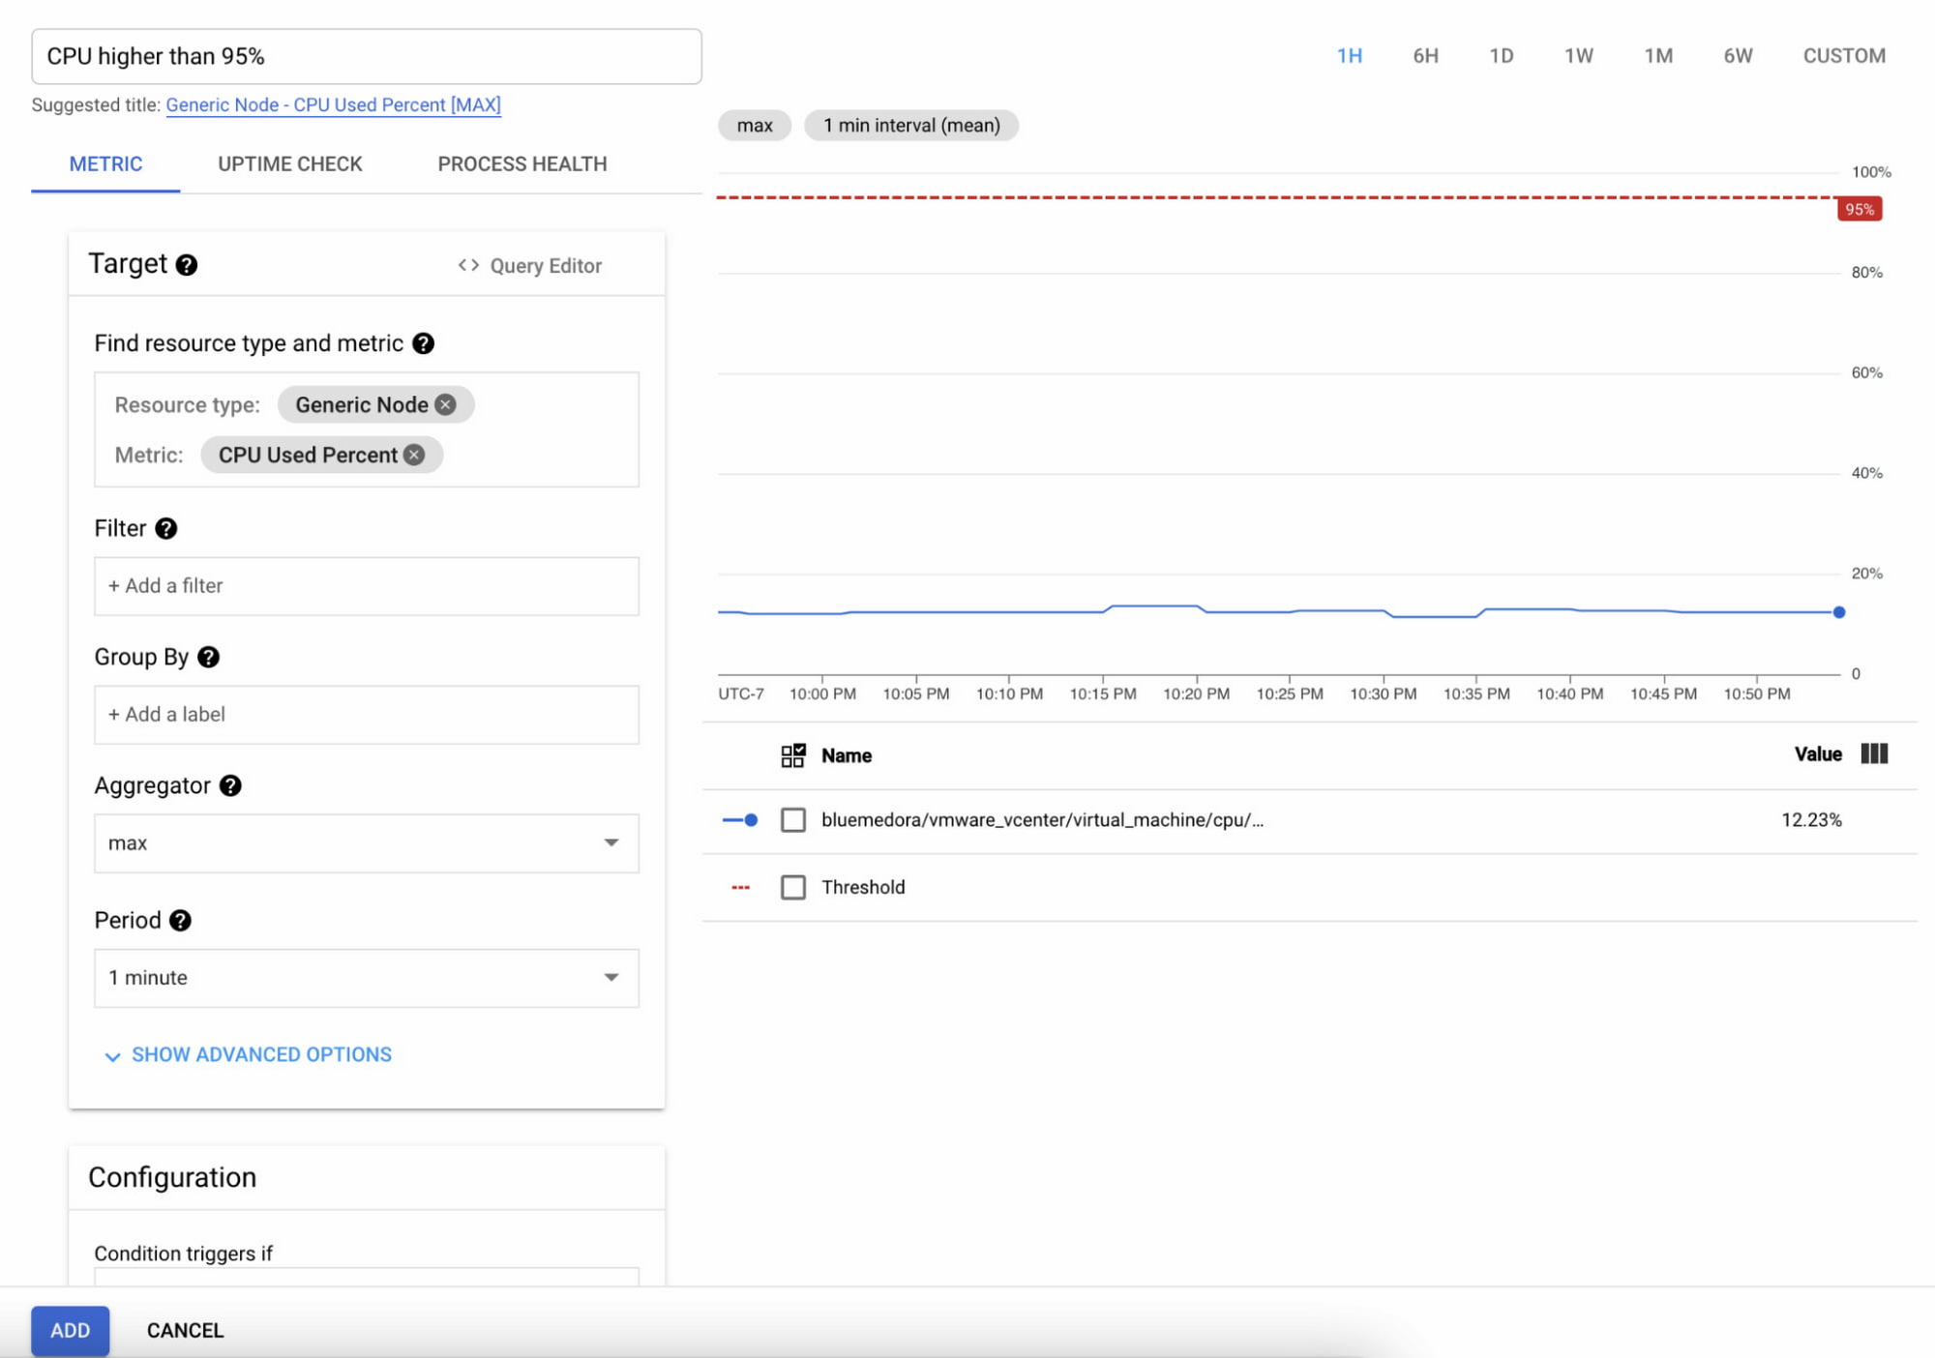Click the Configuration section heading
Image resolution: width=1935 pixels, height=1358 pixels.
tap(172, 1177)
